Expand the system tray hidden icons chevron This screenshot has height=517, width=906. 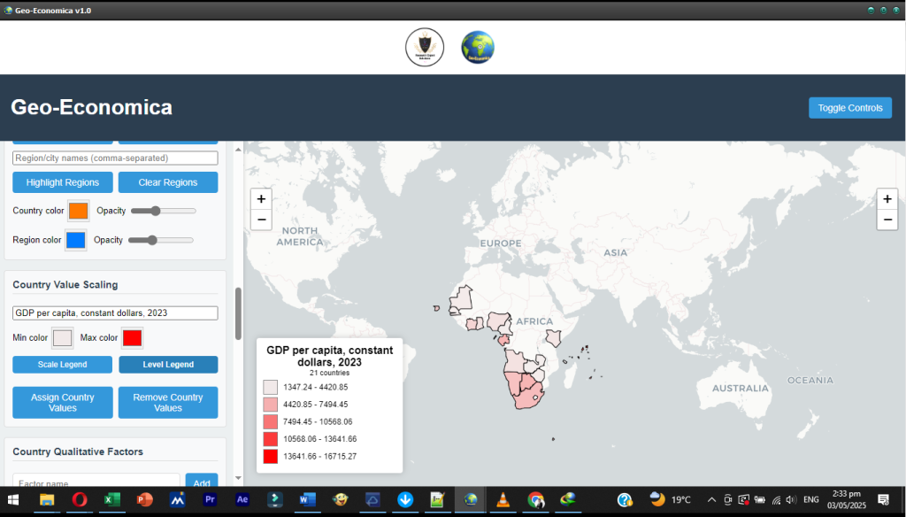(711, 499)
